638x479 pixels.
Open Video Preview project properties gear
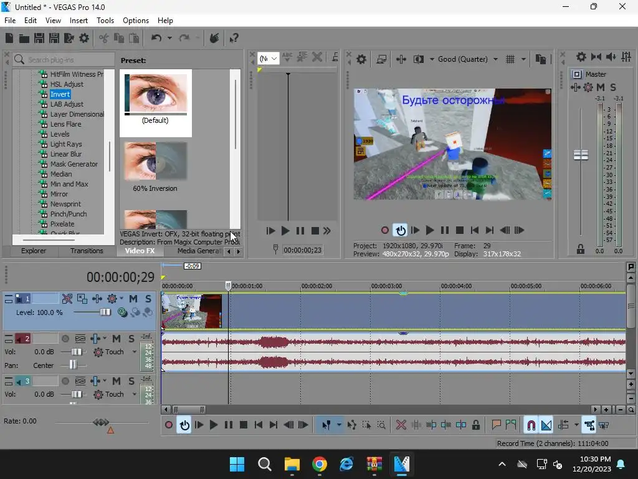point(361,59)
